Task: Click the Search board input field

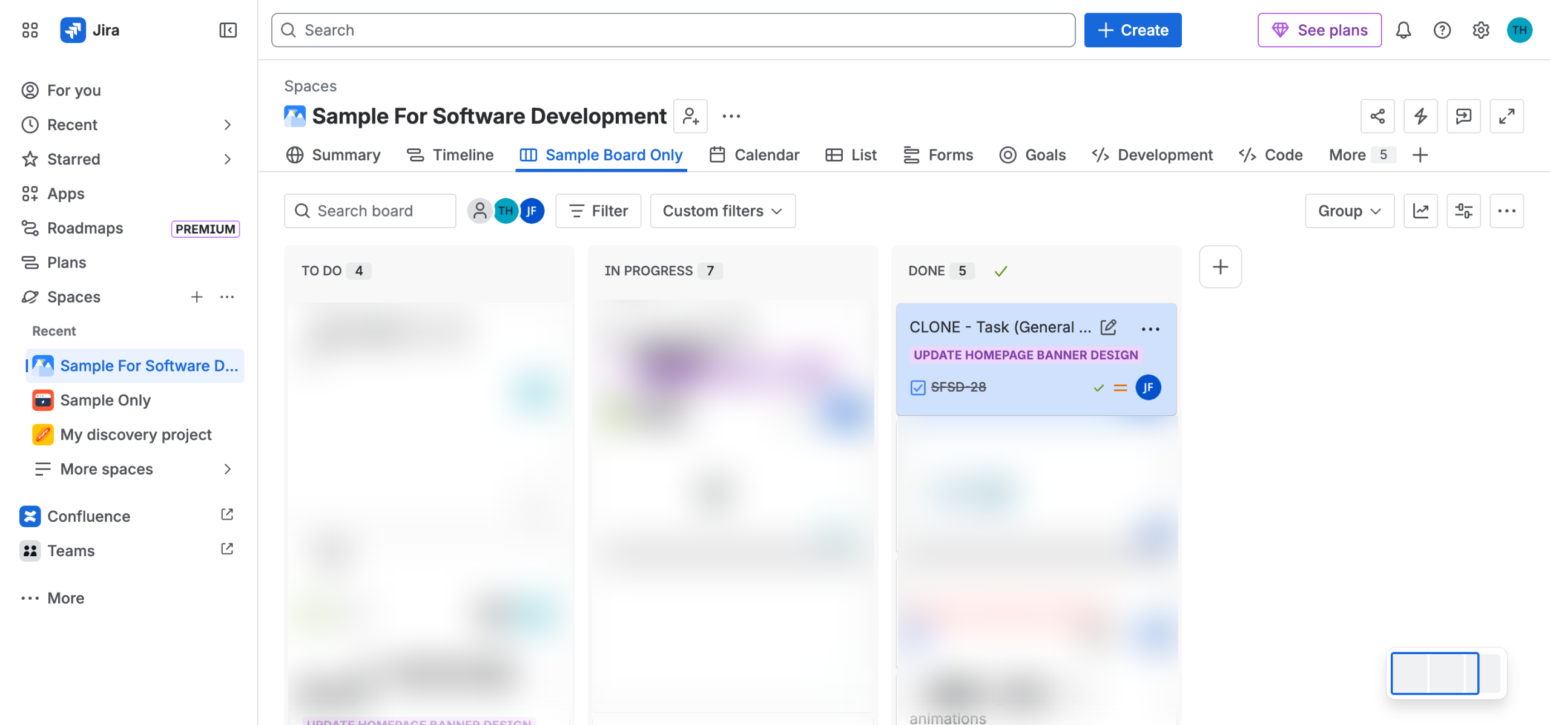Action: 370,211
